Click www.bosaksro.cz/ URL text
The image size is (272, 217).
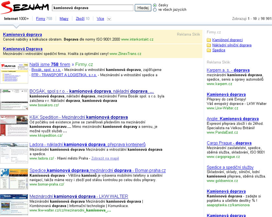point(44,105)
